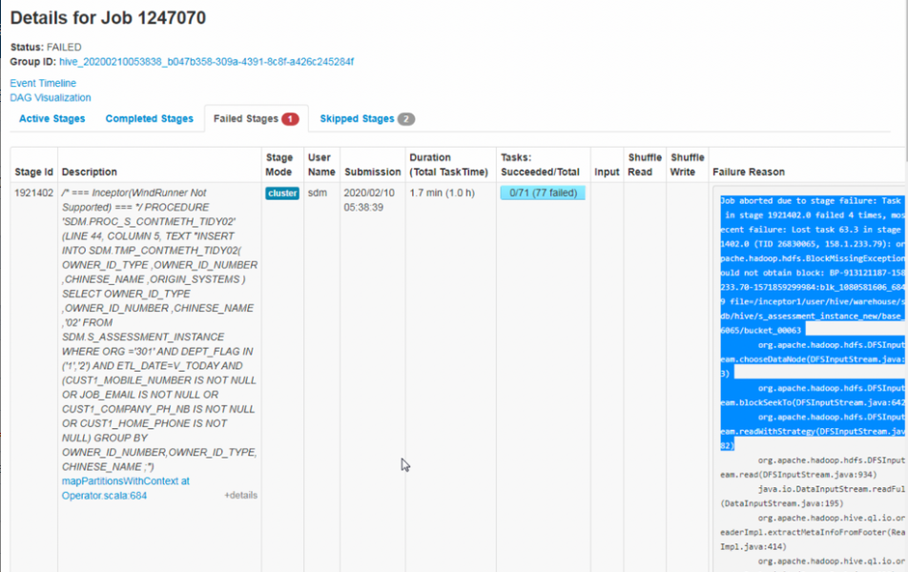Screen dimensions: 908x572
Task: Expand the Event Timeline
Action: point(43,83)
